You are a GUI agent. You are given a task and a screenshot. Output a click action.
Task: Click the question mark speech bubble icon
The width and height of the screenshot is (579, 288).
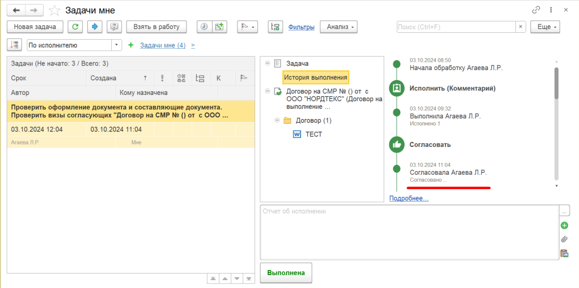(115, 27)
